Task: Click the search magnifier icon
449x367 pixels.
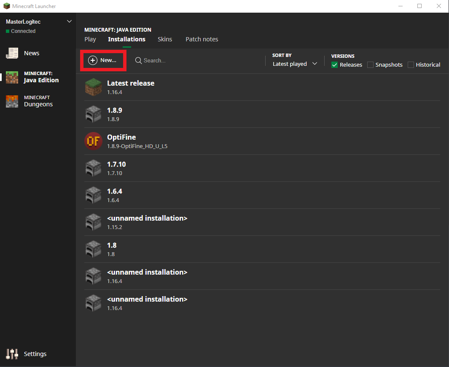Action: [138, 60]
